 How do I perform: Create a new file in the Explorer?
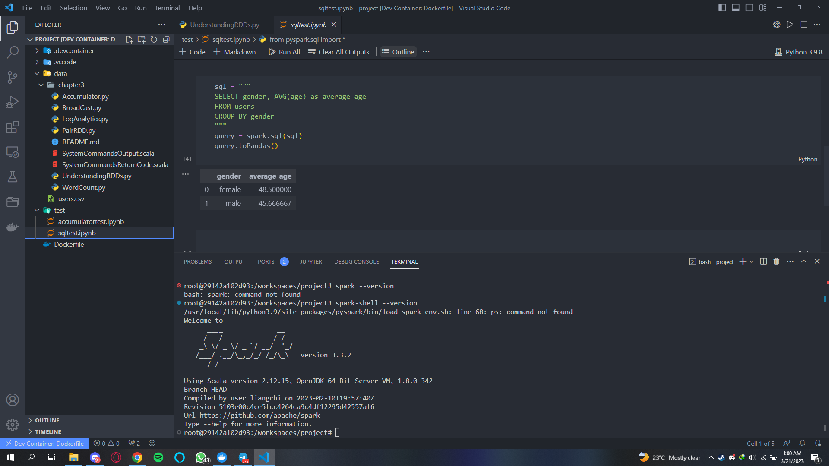tap(129, 39)
